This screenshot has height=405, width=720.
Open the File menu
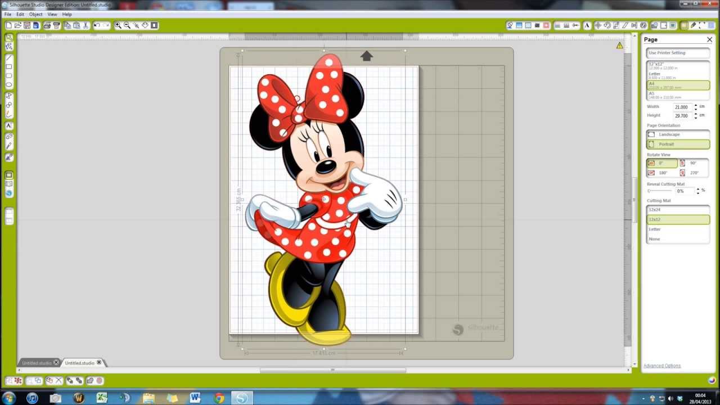coord(8,14)
